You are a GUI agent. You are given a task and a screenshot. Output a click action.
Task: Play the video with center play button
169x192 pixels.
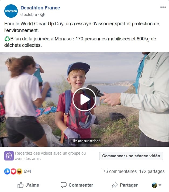pos(84,99)
